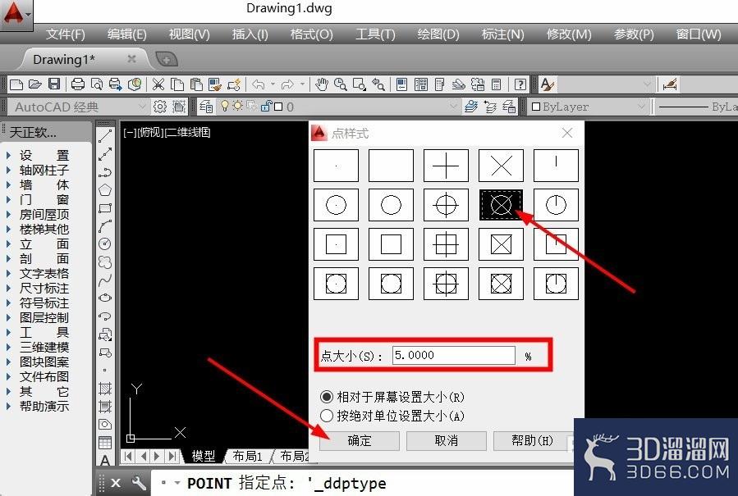The width and height of the screenshot is (738, 496).
Task: Open the layer list dropdown arrow
Action: click(453, 107)
